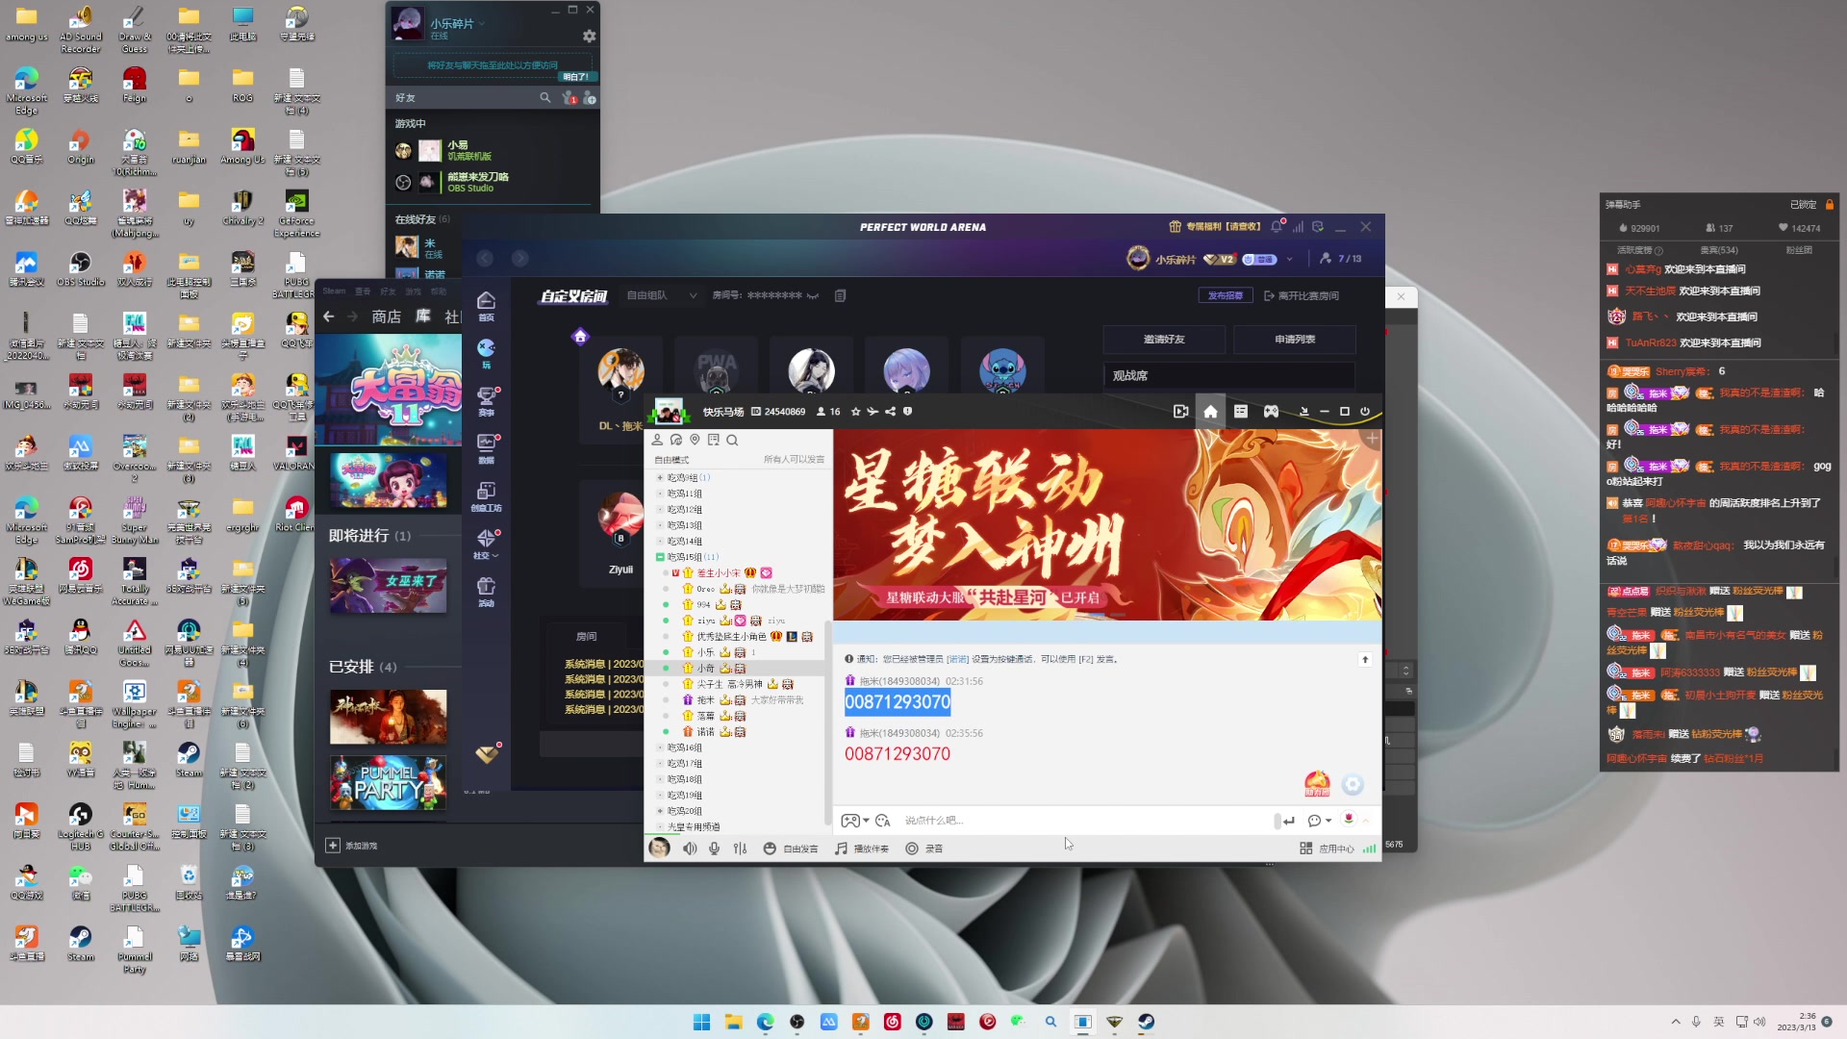
Task: Open the 活跃度榜 tab in 弹幕助手
Action: pyautogui.click(x=1639, y=250)
